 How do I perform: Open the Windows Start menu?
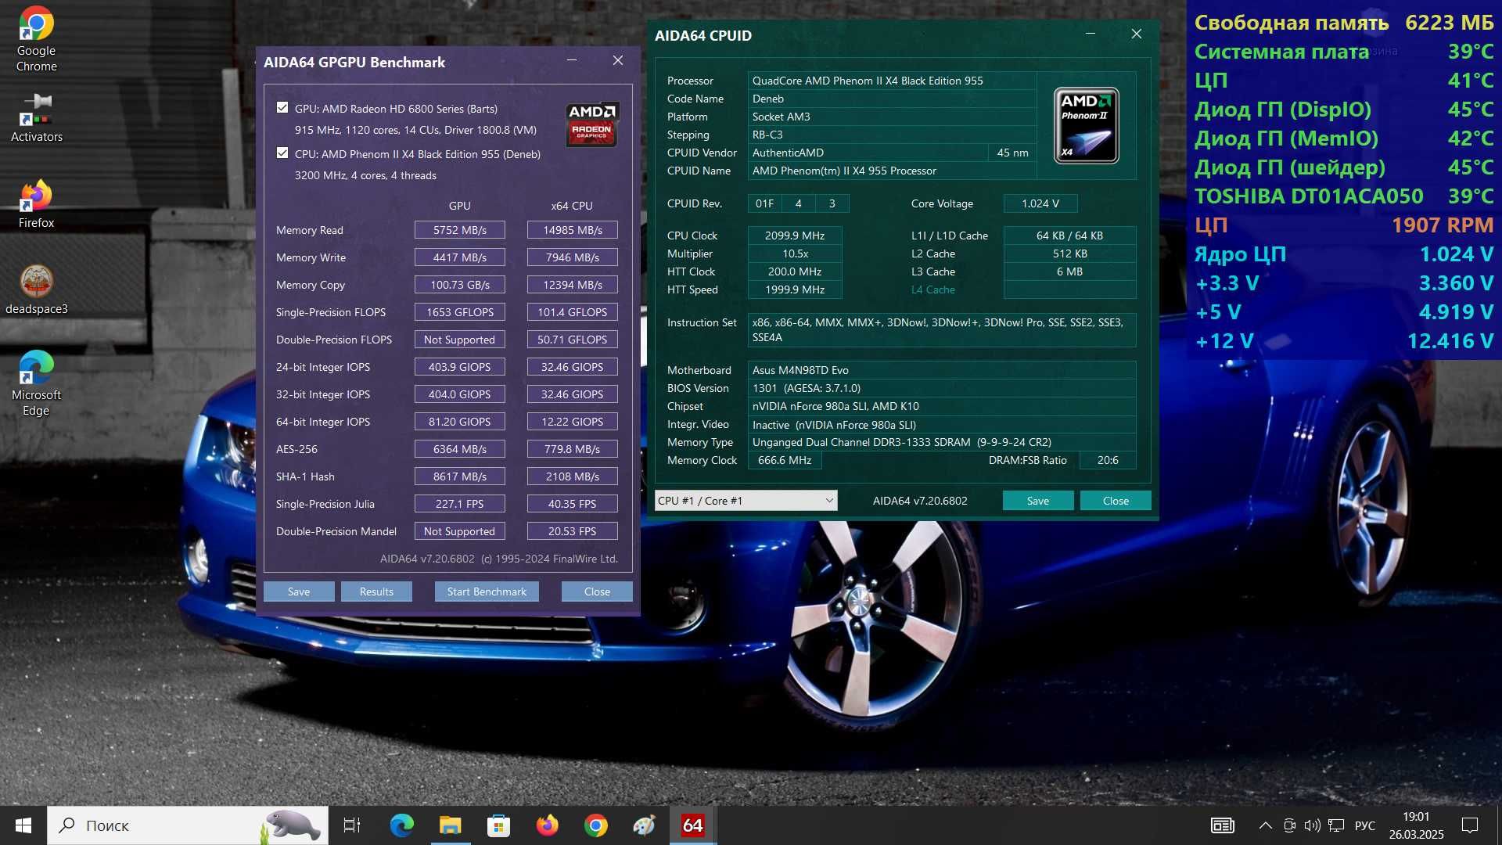(x=23, y=825)
